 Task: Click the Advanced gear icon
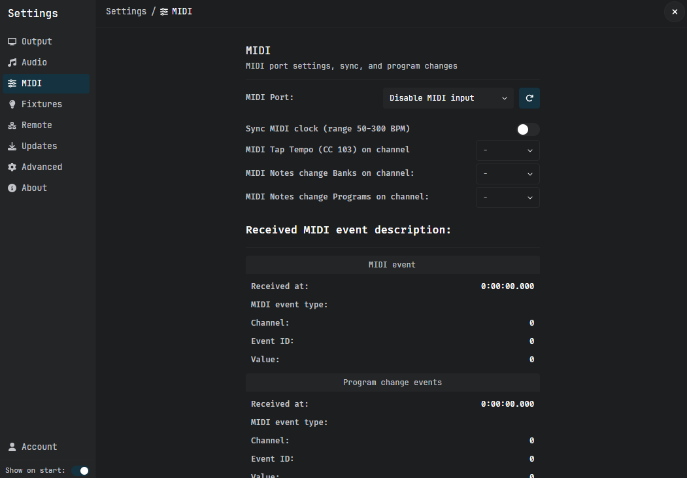click(12, 167)
